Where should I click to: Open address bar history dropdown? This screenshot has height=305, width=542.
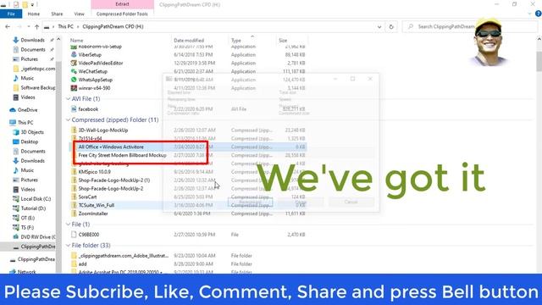pos(379,26)
